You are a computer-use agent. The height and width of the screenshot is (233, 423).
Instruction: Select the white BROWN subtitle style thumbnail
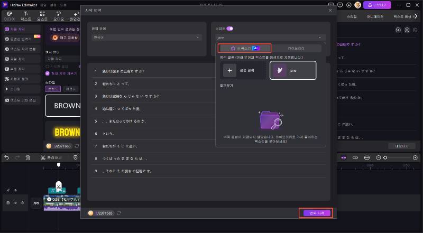point(63,106)
